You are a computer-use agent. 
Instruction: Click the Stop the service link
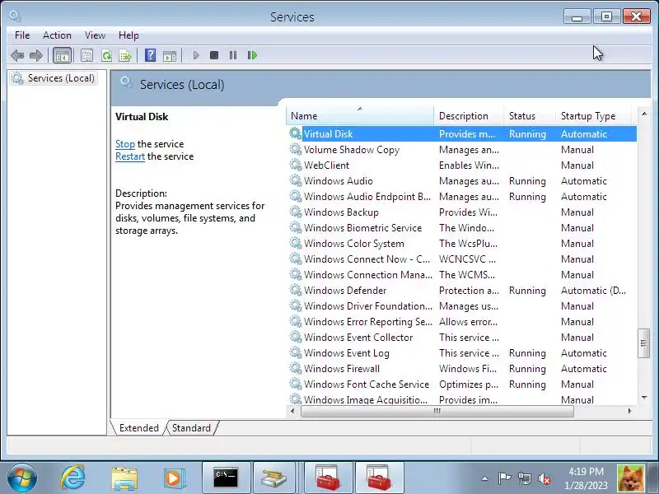[x=125, y=144]
